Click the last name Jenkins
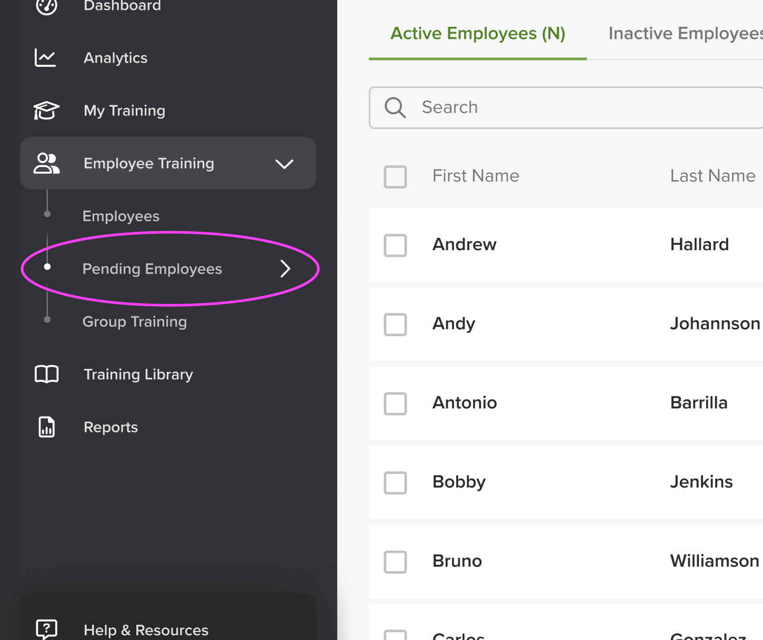763x640 pixels. click(701, 482)
